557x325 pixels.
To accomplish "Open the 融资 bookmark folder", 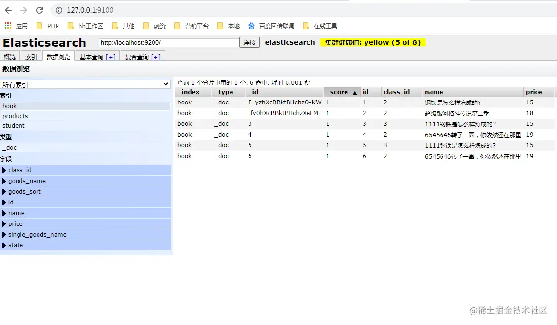I will click(154, 26).
